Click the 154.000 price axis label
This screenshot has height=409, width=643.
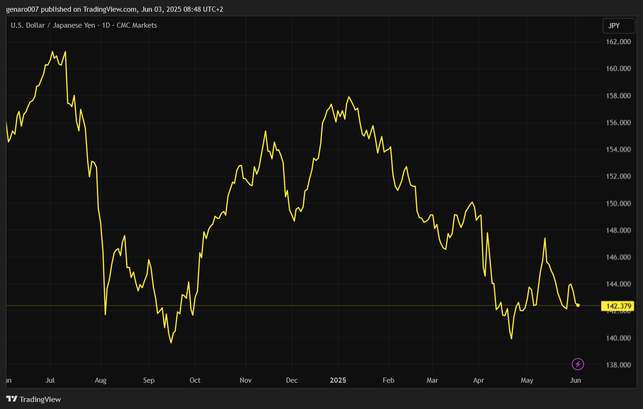(x=619, y=149)
